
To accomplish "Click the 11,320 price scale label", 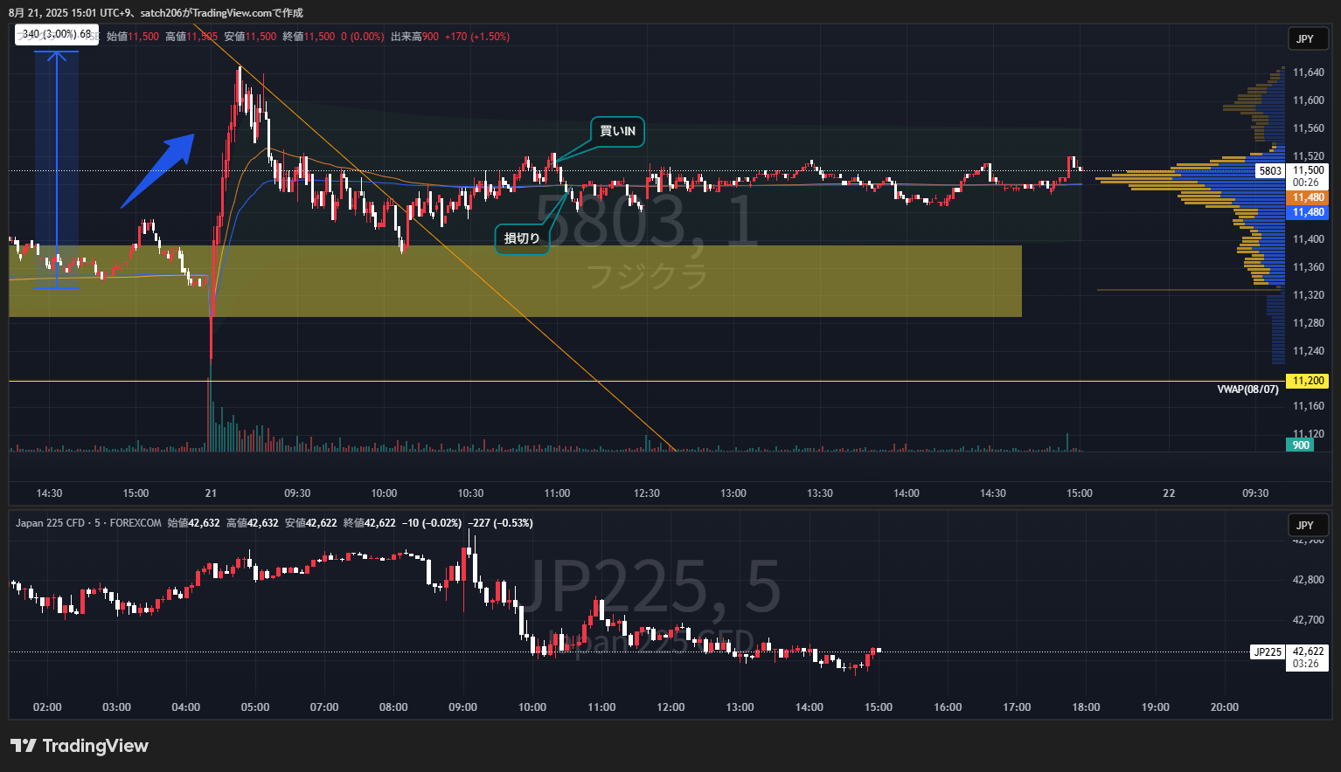I will coord(1308,295).
